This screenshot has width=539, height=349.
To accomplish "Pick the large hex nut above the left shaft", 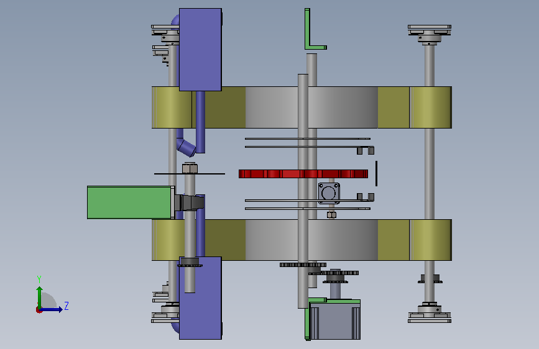I will pyautogui.click(x=190, y=168).
